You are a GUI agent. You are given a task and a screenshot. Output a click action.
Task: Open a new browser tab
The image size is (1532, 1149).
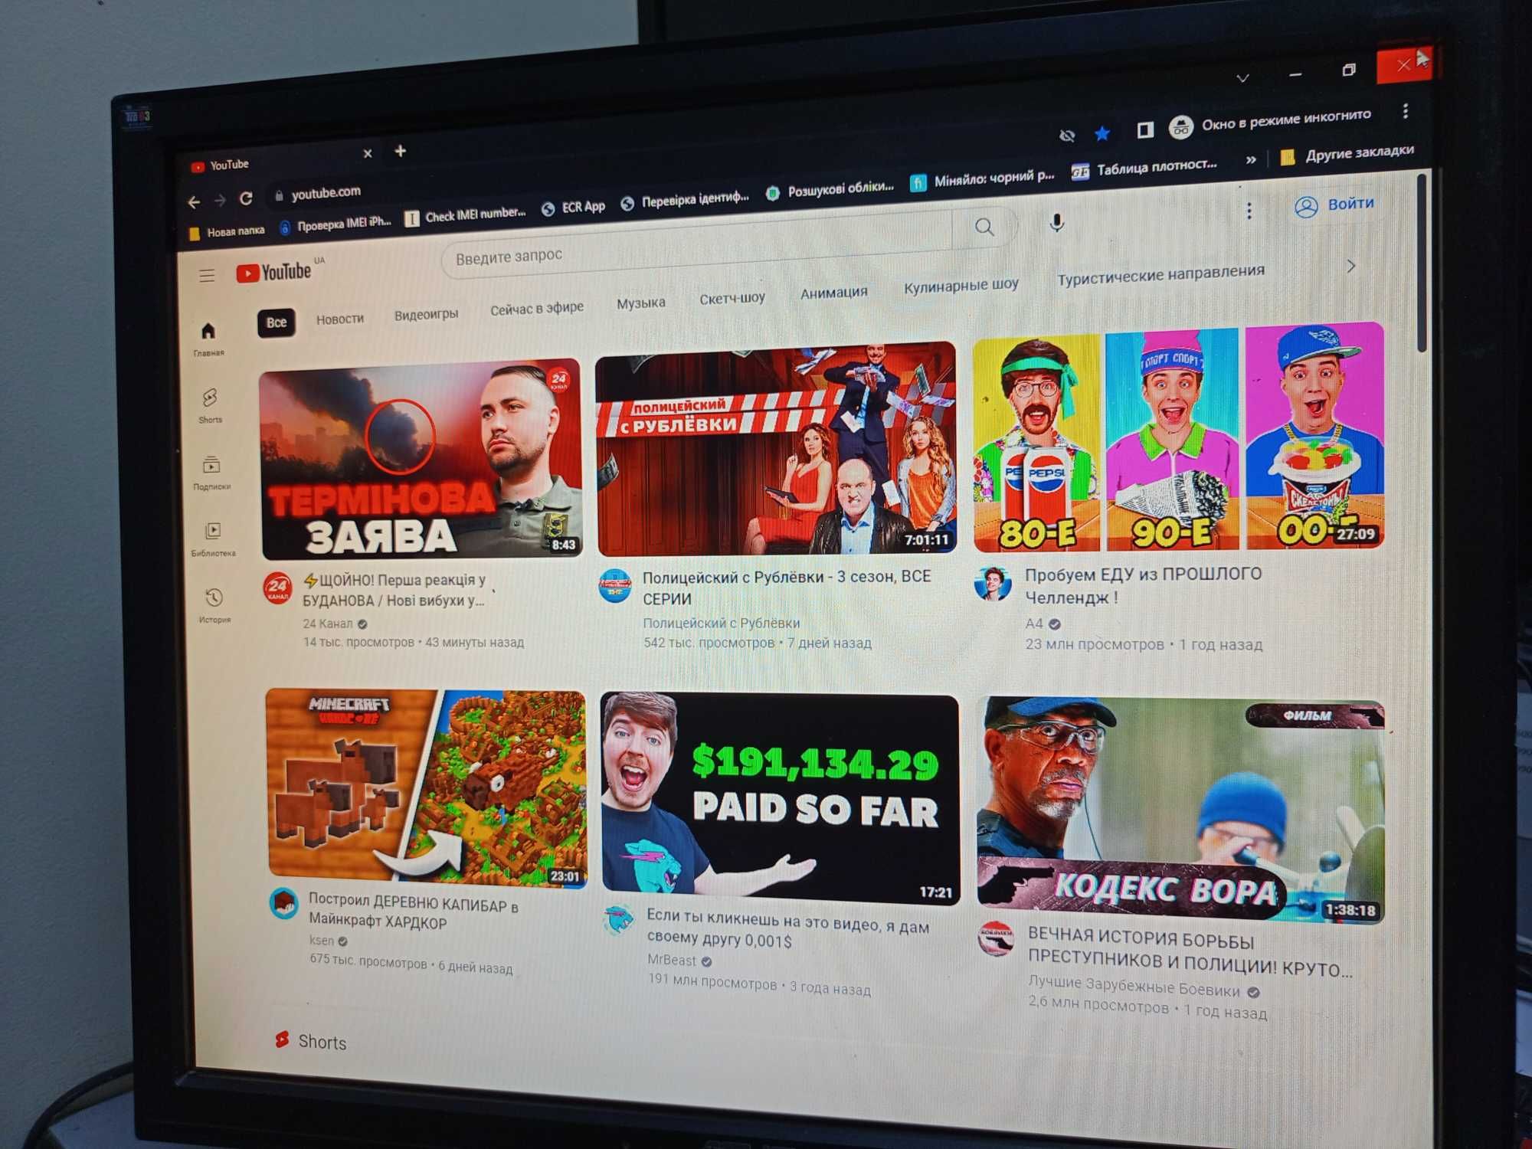(x=400, y=151)
